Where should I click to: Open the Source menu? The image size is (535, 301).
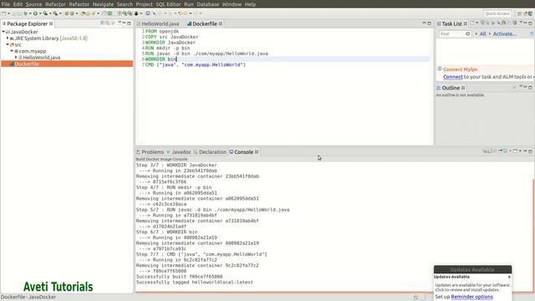pyautogui.click(x=33, y=4)
